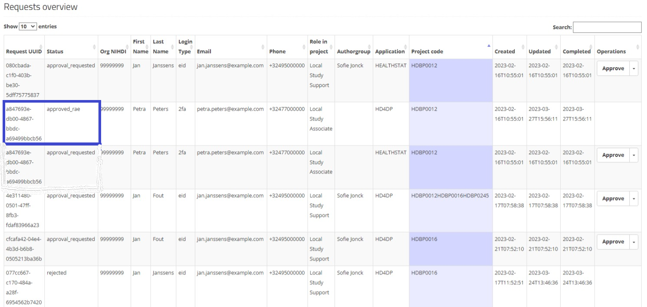The width and height of the screenshot is (647, 307).
Task: Click into the Search input field
Action: pos(607,27)
